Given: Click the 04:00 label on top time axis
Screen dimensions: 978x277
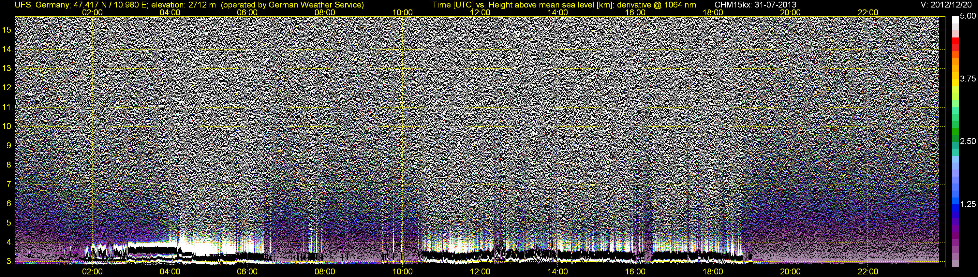Looking at the screenshot, I should 170,12.
